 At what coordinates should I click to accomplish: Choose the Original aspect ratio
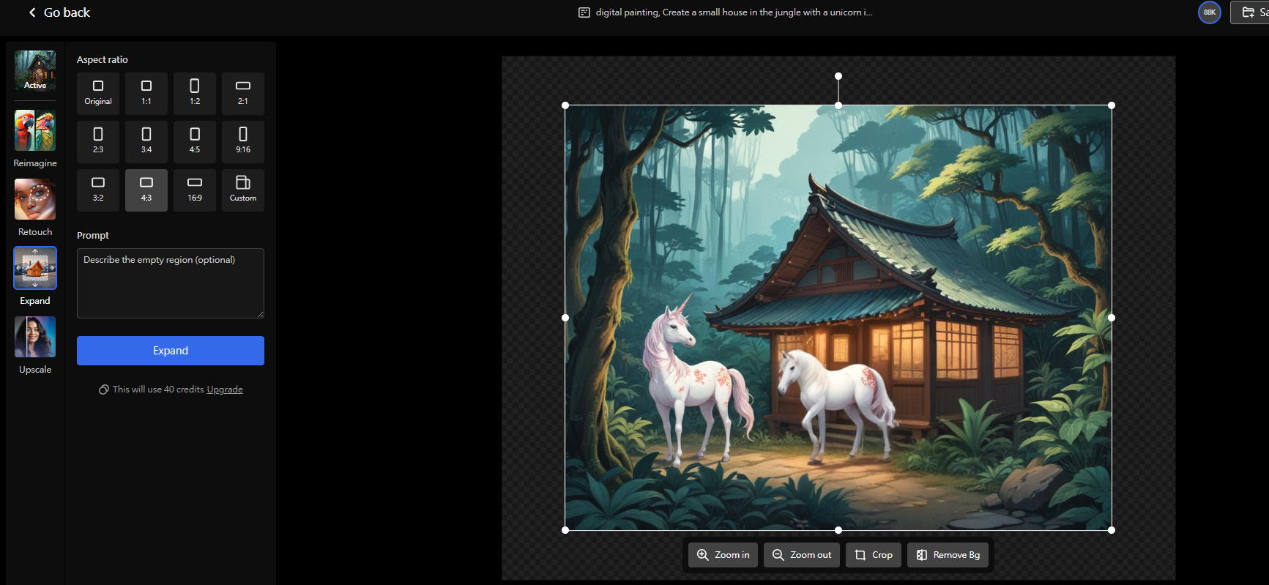point(98,93)
